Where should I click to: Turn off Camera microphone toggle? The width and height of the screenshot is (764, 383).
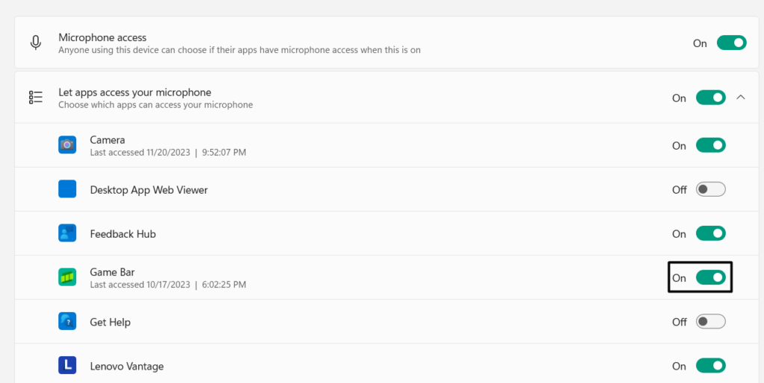tap(710, 145)
